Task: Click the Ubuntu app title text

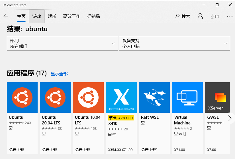Action: [16, 117]
